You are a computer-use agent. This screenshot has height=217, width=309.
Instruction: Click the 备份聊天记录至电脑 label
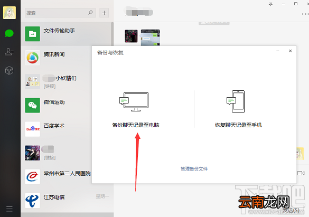click(136, 125)
